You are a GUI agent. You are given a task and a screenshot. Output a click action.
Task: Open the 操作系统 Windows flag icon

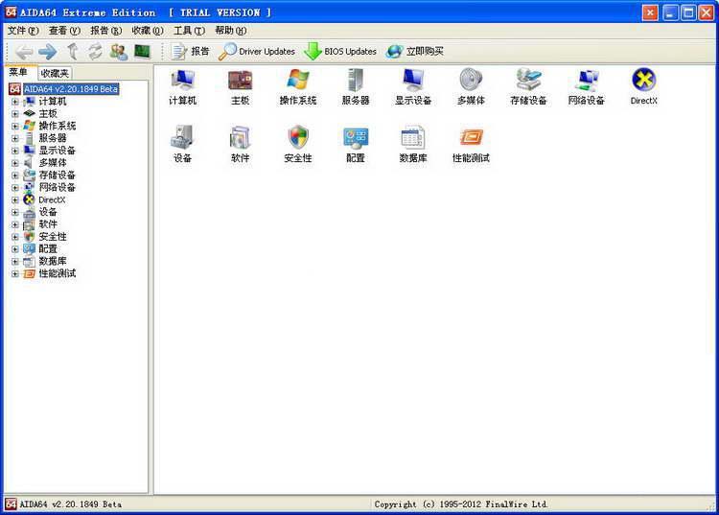(x=297, y=80)
